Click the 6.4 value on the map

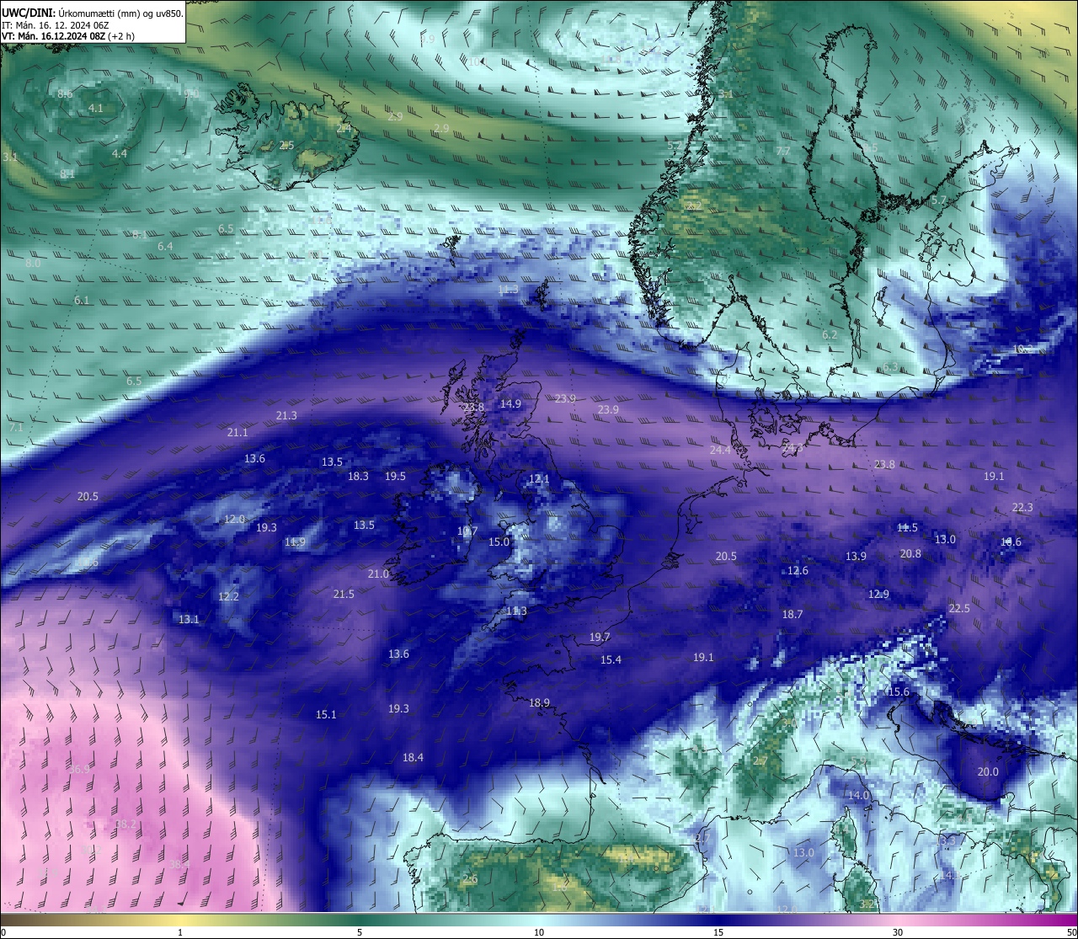(165, 246)
